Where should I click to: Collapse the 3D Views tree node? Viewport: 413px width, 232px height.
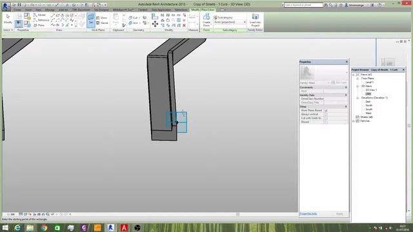[x=358, y=86]
